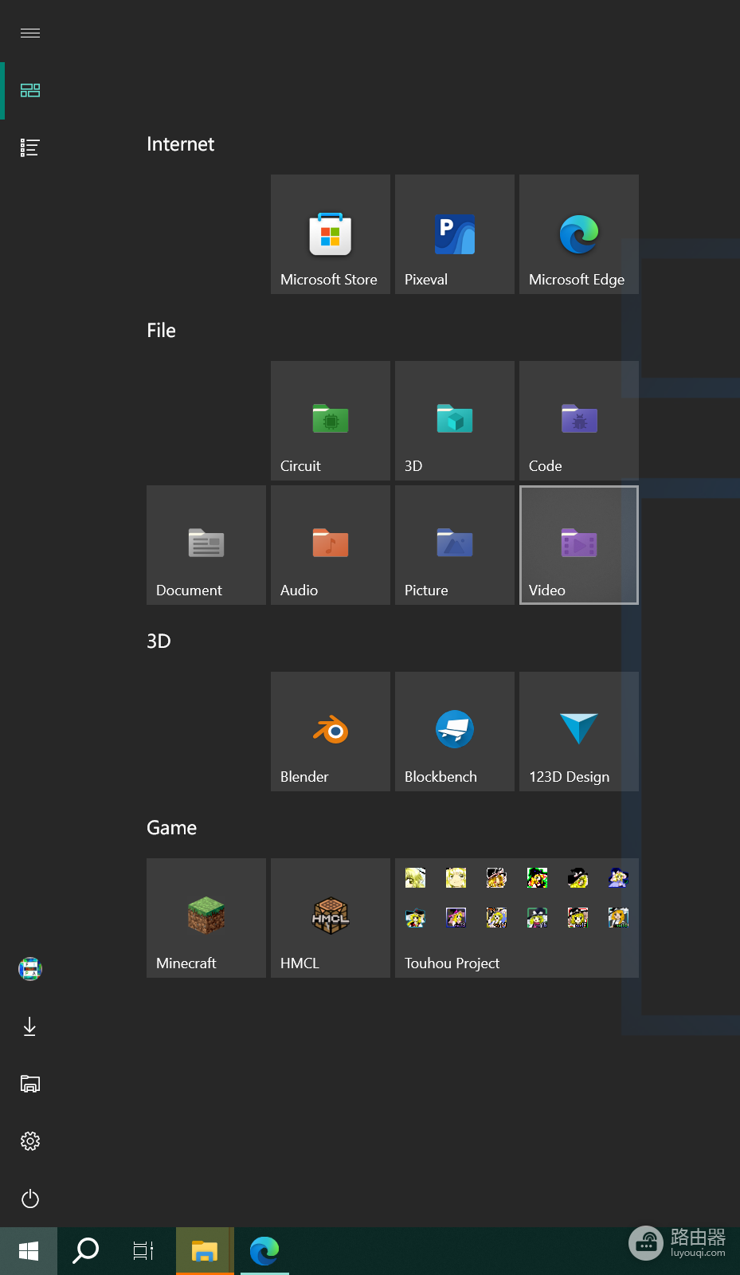Launch the Minecraft tile
This screenshot has width=740, height=1275.
click(206, 918)
